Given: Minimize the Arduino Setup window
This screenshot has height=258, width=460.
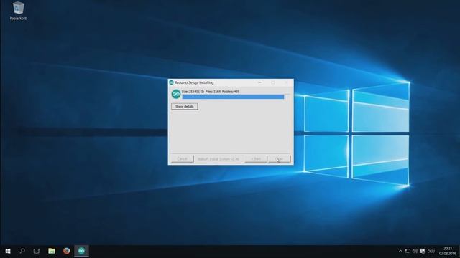Looking at the screenshot, I should [x=259, y=82].
